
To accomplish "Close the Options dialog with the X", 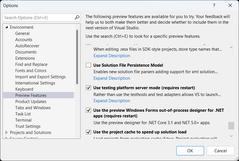I will [230, 5].
